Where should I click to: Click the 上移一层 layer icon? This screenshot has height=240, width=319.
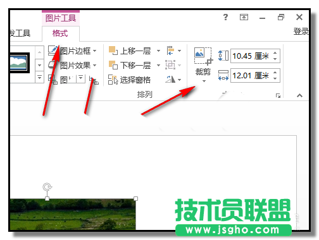coord(113,51)
